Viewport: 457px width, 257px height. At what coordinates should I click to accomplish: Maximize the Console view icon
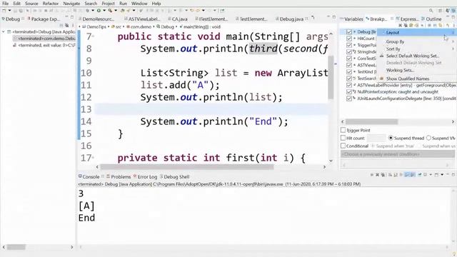click(x=453, y=175)
